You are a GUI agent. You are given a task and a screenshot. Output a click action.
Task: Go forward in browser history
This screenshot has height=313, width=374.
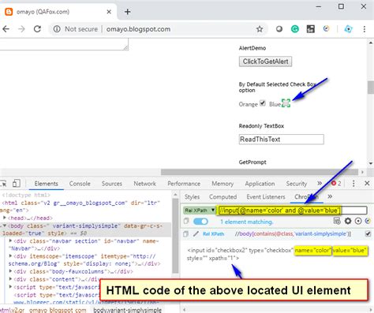[21, 29]
